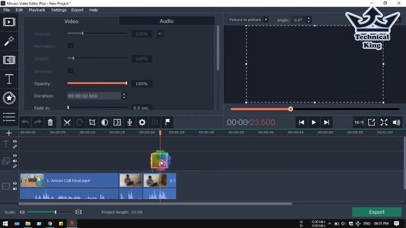Switch to the Video properties tab
The height and width of the screenshot is (228, 406).
[71, 21]
